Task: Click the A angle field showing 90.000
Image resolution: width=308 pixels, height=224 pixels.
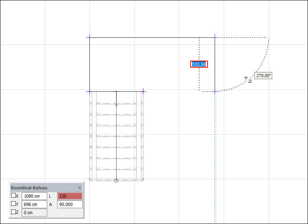Action: click(70, 204)
